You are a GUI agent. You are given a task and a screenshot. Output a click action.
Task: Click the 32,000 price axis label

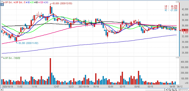tap(185, 37)
